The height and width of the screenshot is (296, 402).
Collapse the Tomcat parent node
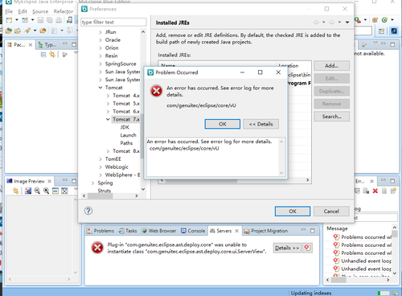(x=100, y=88)
